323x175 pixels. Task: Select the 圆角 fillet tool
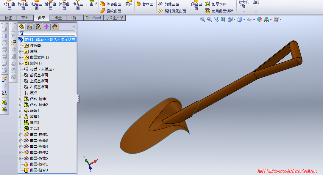129,4
